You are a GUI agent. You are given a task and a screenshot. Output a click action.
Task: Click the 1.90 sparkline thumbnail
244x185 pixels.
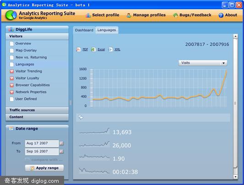[x=94, y=157]
